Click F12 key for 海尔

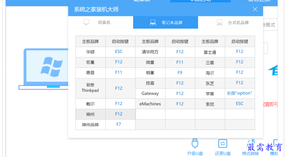[240, 72]
